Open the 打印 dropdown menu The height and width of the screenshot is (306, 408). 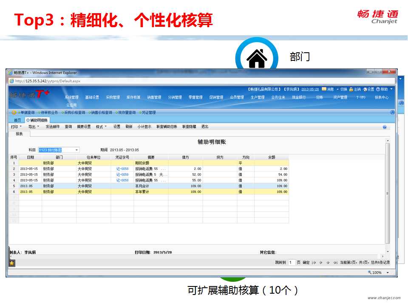pos(17,127)
